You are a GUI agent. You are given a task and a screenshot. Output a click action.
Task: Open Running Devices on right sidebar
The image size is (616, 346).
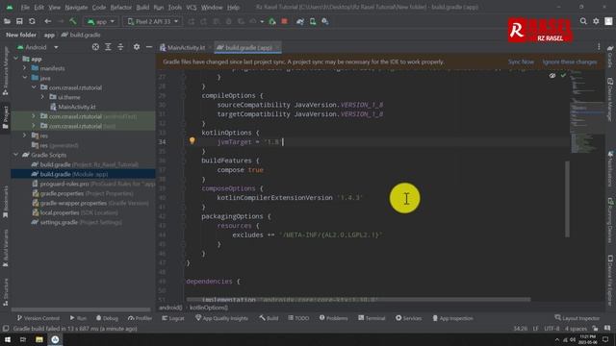click(610, 220)
